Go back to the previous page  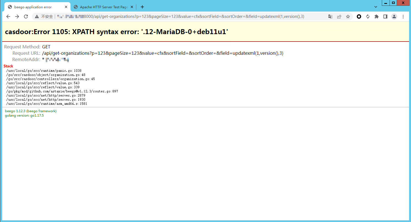click(x=8, y=17)
